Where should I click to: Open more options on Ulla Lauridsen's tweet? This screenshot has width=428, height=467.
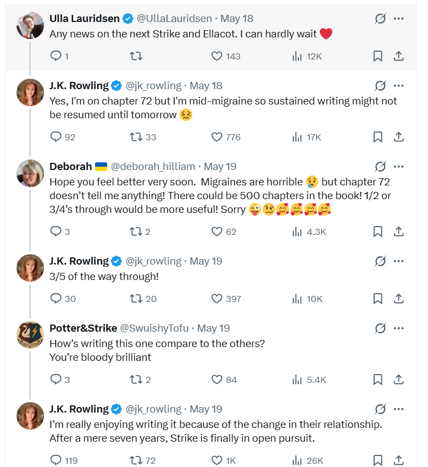coord(398,19)
